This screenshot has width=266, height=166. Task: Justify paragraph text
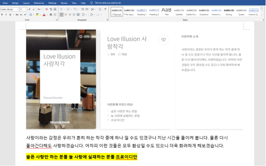pyautogui.click(x=74, y=15)
